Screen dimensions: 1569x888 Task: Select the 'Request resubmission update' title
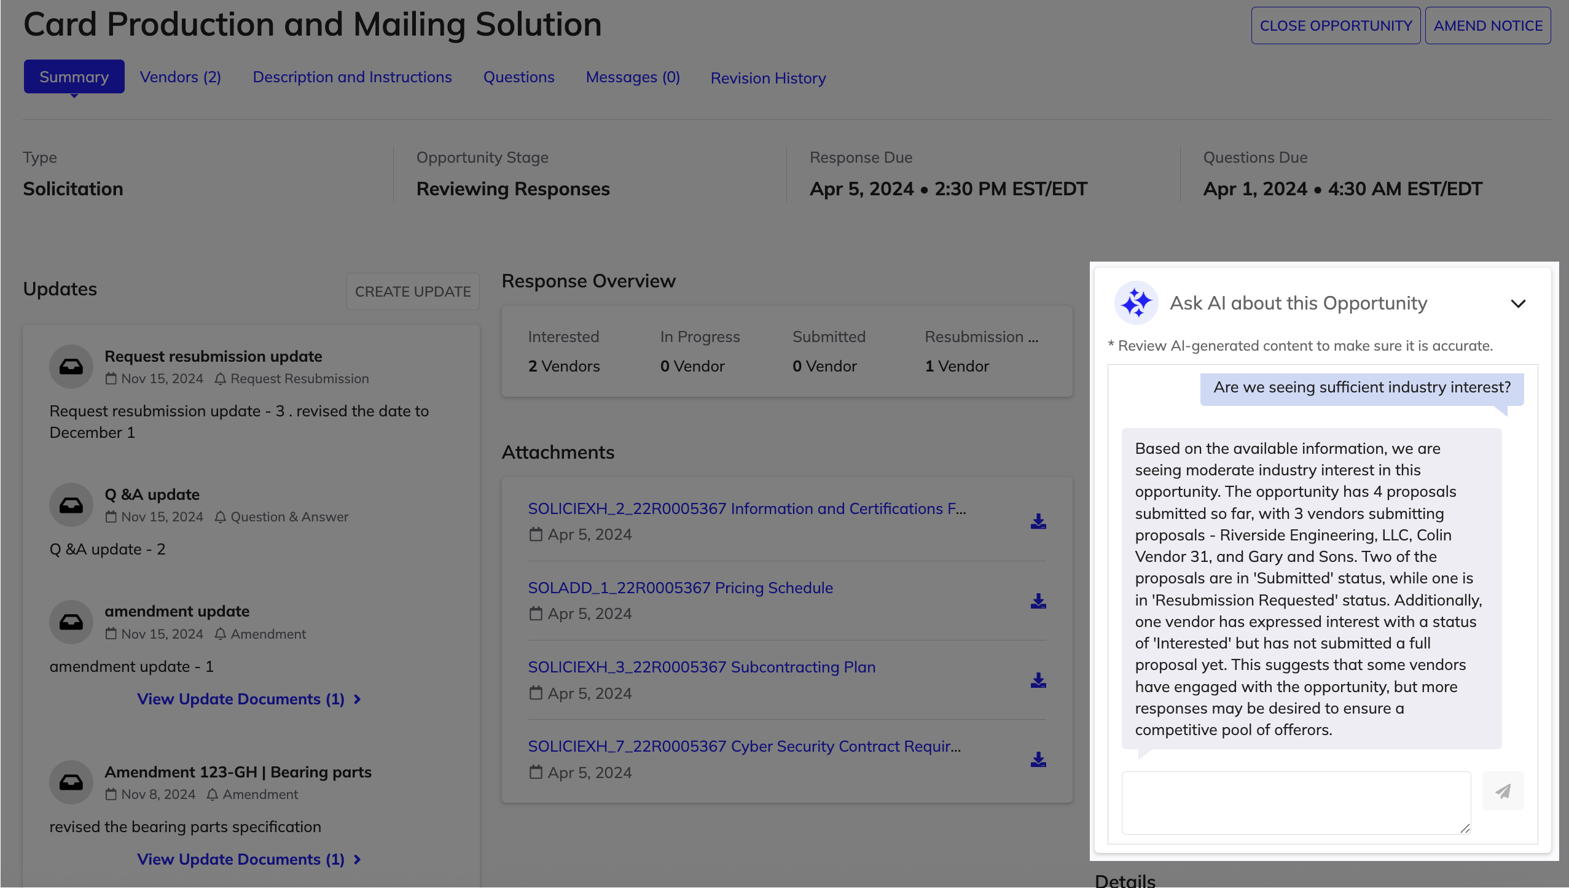tap(213, 356)
